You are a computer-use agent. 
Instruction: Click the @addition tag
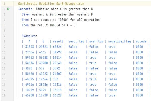46,4
